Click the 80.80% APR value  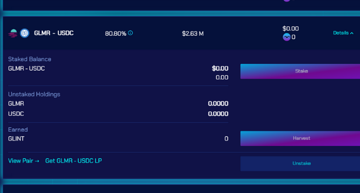[116, 33]
